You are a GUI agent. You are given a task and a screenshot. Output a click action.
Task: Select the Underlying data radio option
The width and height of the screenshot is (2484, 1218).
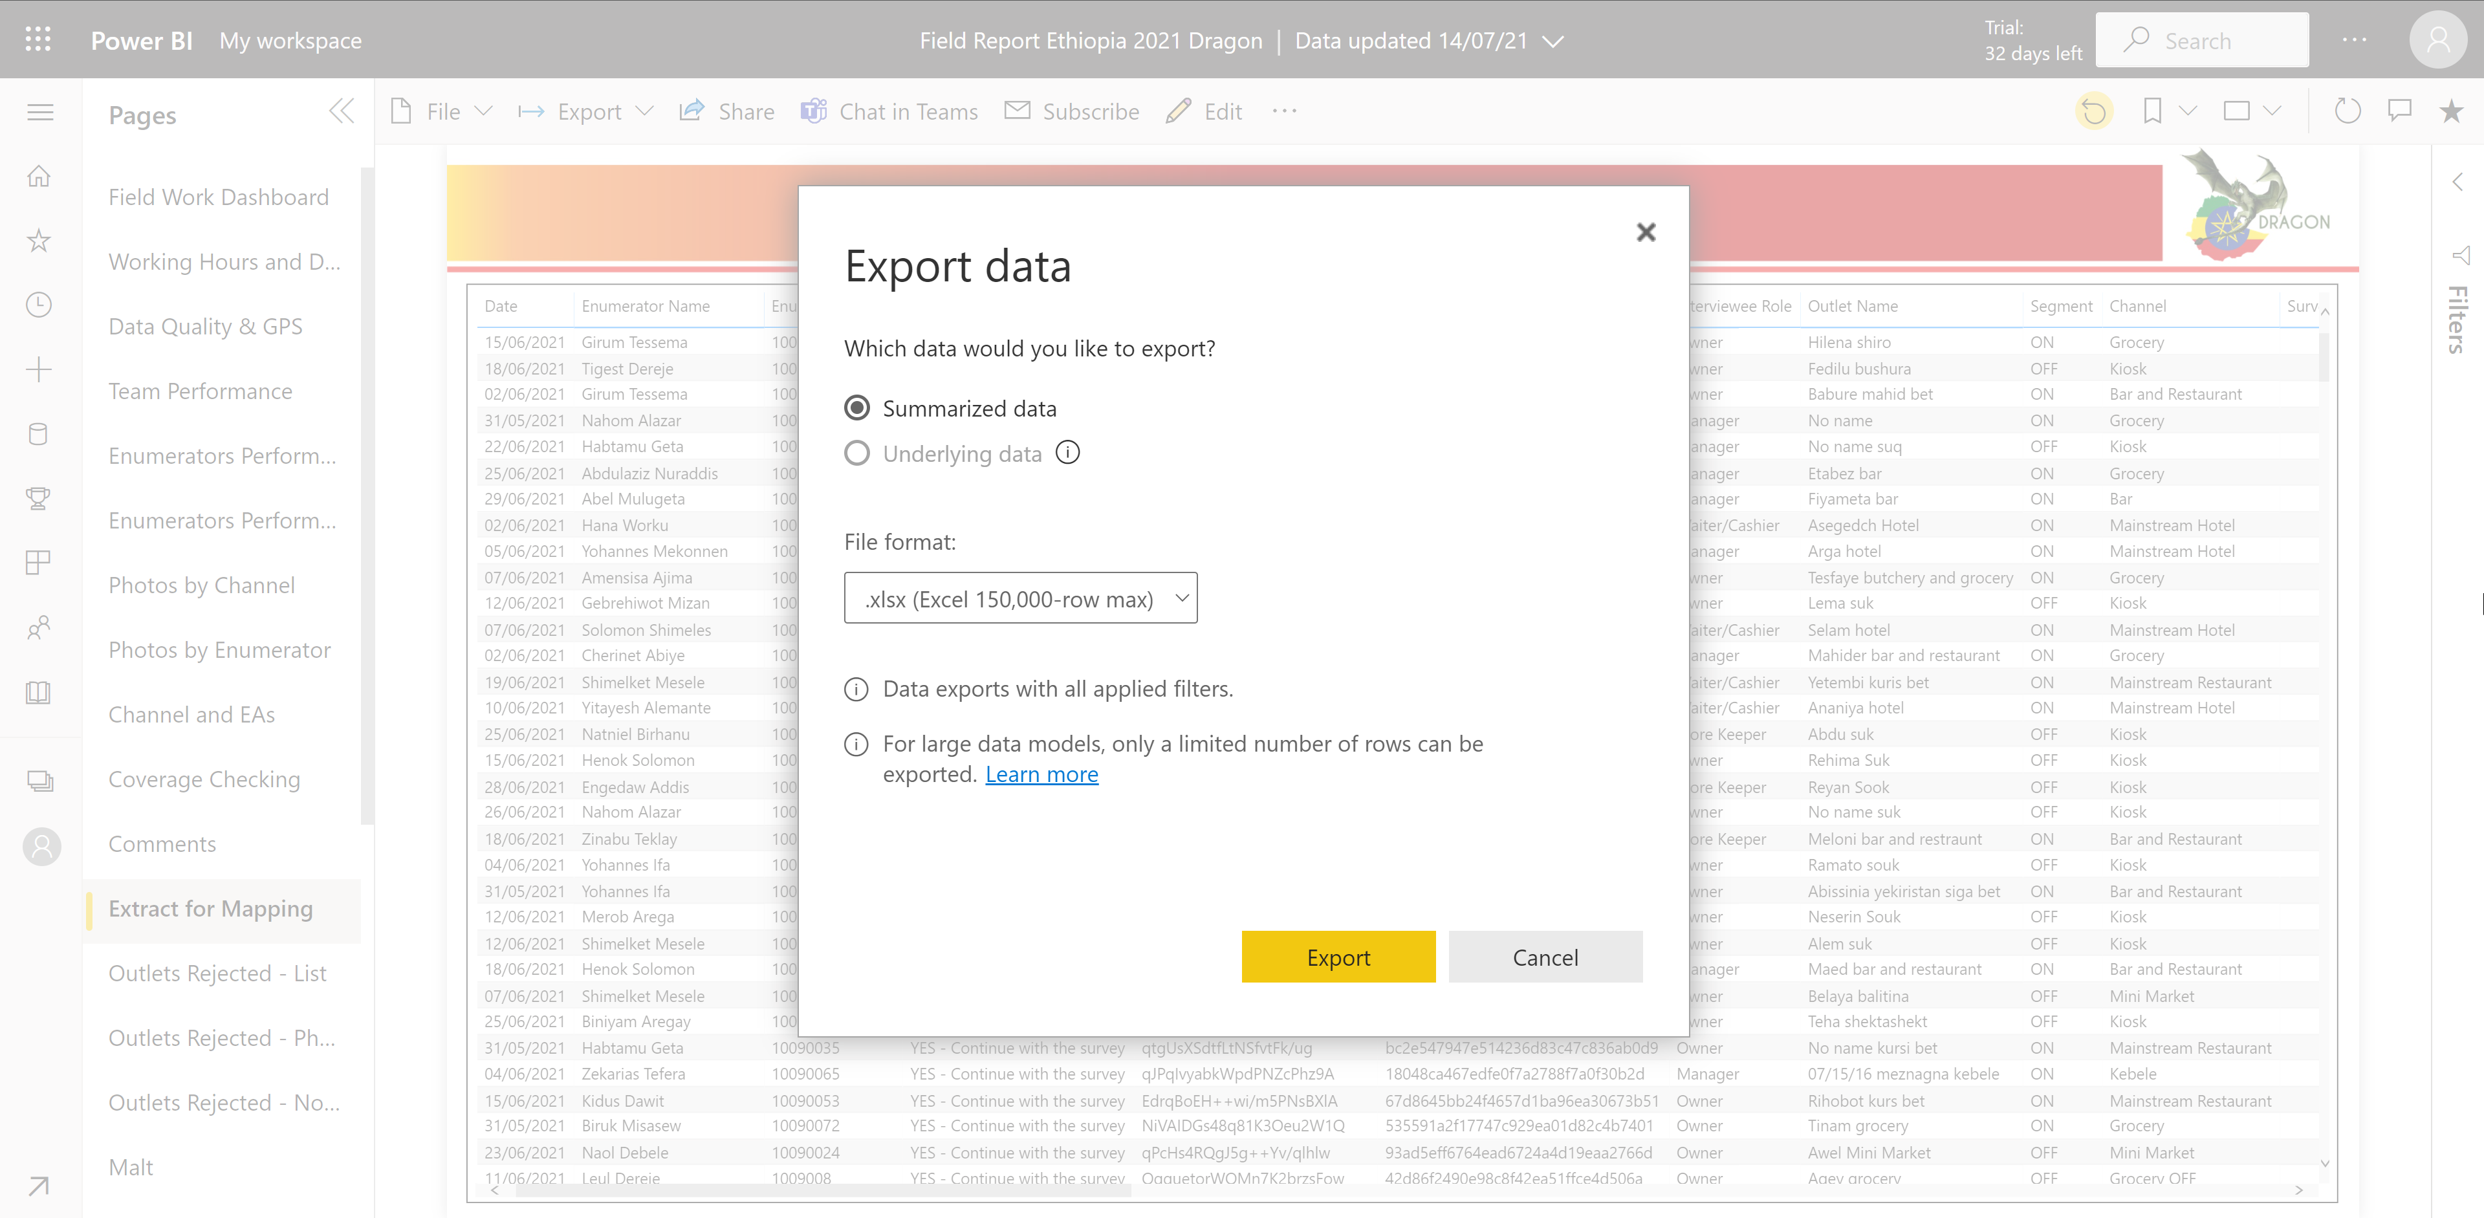pyautogui.click(x=857, y=453)
